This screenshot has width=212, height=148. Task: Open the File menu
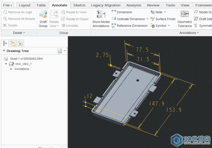pyautogui.click(x=8, y=5)
